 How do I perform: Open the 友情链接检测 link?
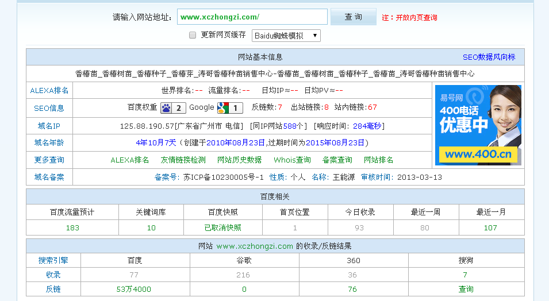click(x=183, y=160)
